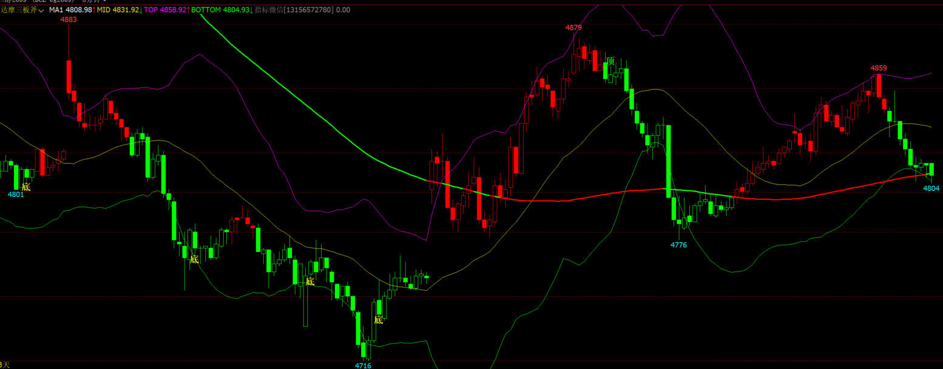The width and height of the screenshot is (943, 369).
Task: Click the 4883 high price label
Action: [69, 19]
